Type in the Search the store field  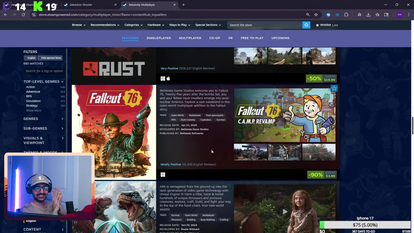(x=265, y=25)
